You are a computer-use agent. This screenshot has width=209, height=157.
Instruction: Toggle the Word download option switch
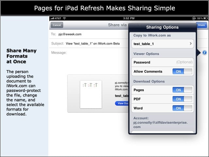(x=182, y=108)
